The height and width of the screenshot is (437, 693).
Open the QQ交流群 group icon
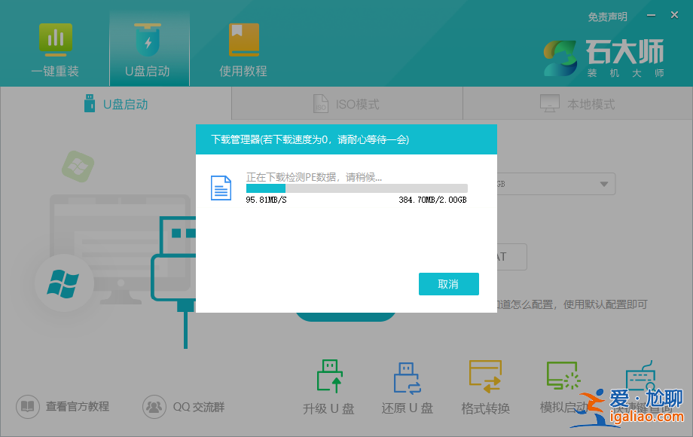tap(154, 406)
